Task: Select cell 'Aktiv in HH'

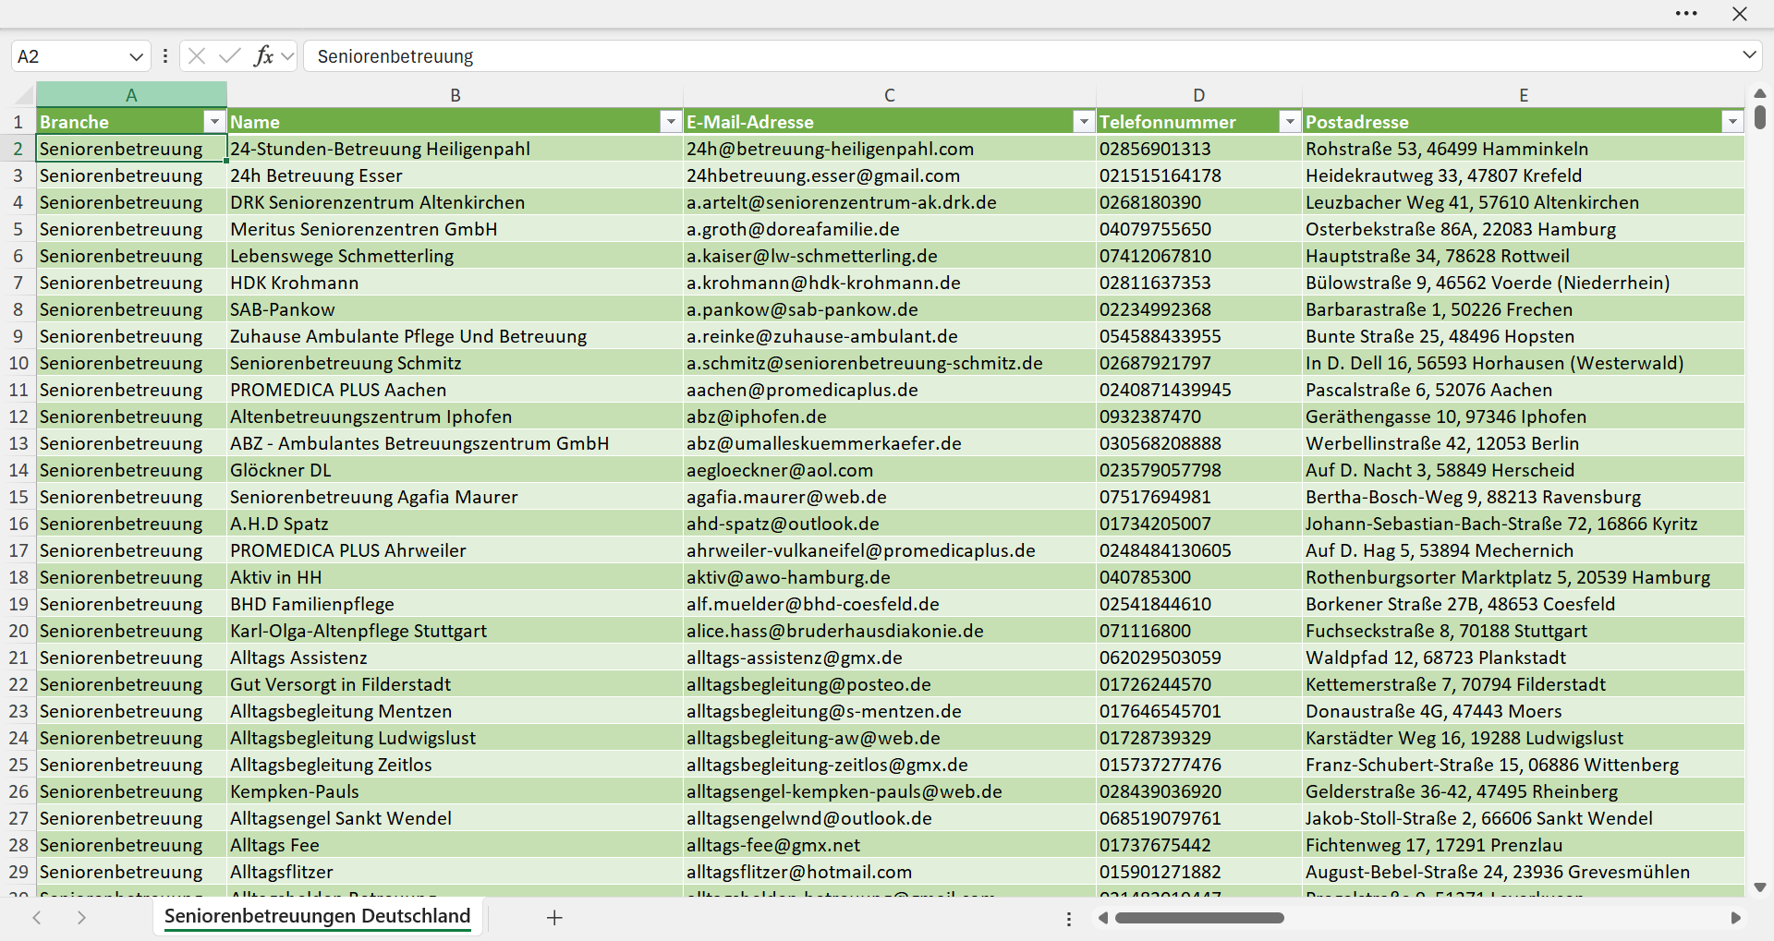Action: click(456, 577)
